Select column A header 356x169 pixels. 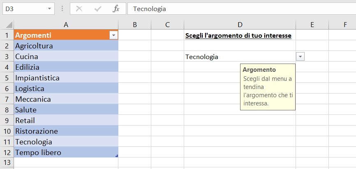click(66, 25)
